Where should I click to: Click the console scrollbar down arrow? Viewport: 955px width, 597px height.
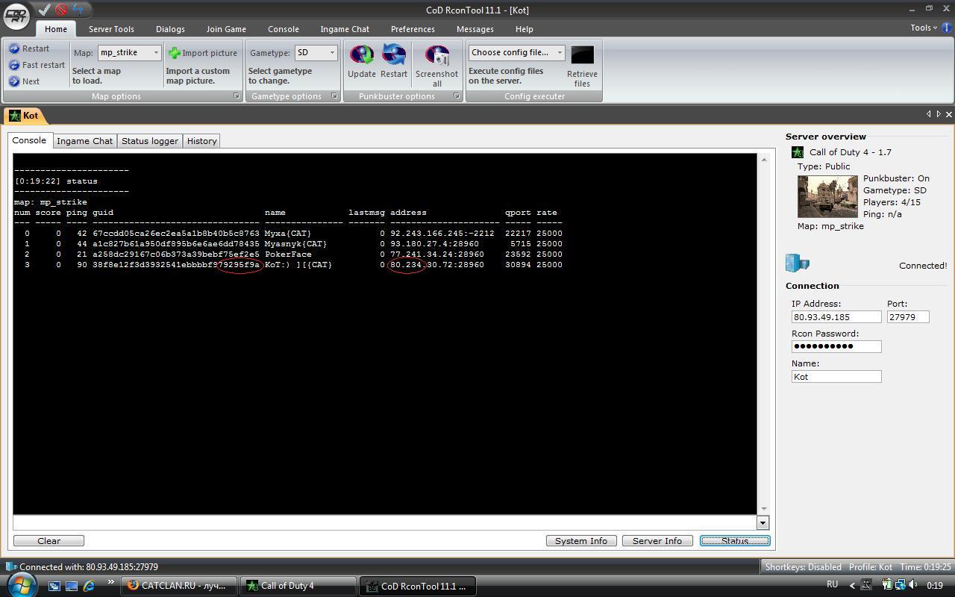(763, 509)
